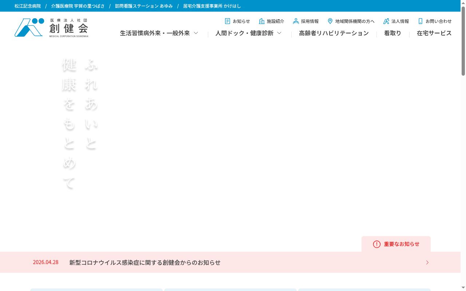Click the arrow on the coronavirus notice bar
466x291 pixels.
tap(427, 262)
